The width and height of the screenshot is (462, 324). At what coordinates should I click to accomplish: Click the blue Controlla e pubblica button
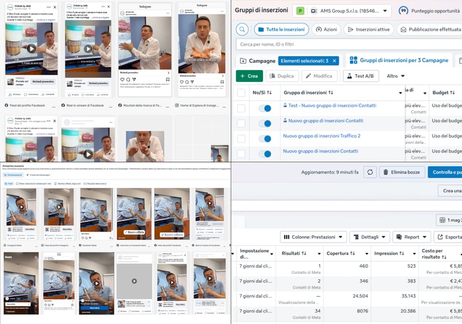pos(445,172)
